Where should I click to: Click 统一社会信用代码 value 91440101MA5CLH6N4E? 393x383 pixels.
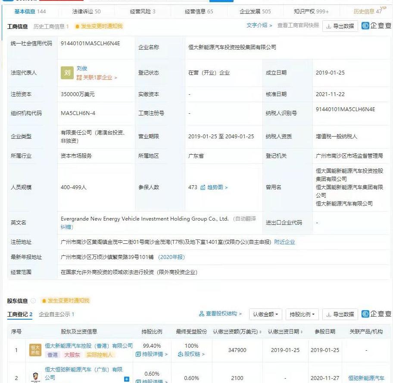point(90,44)
